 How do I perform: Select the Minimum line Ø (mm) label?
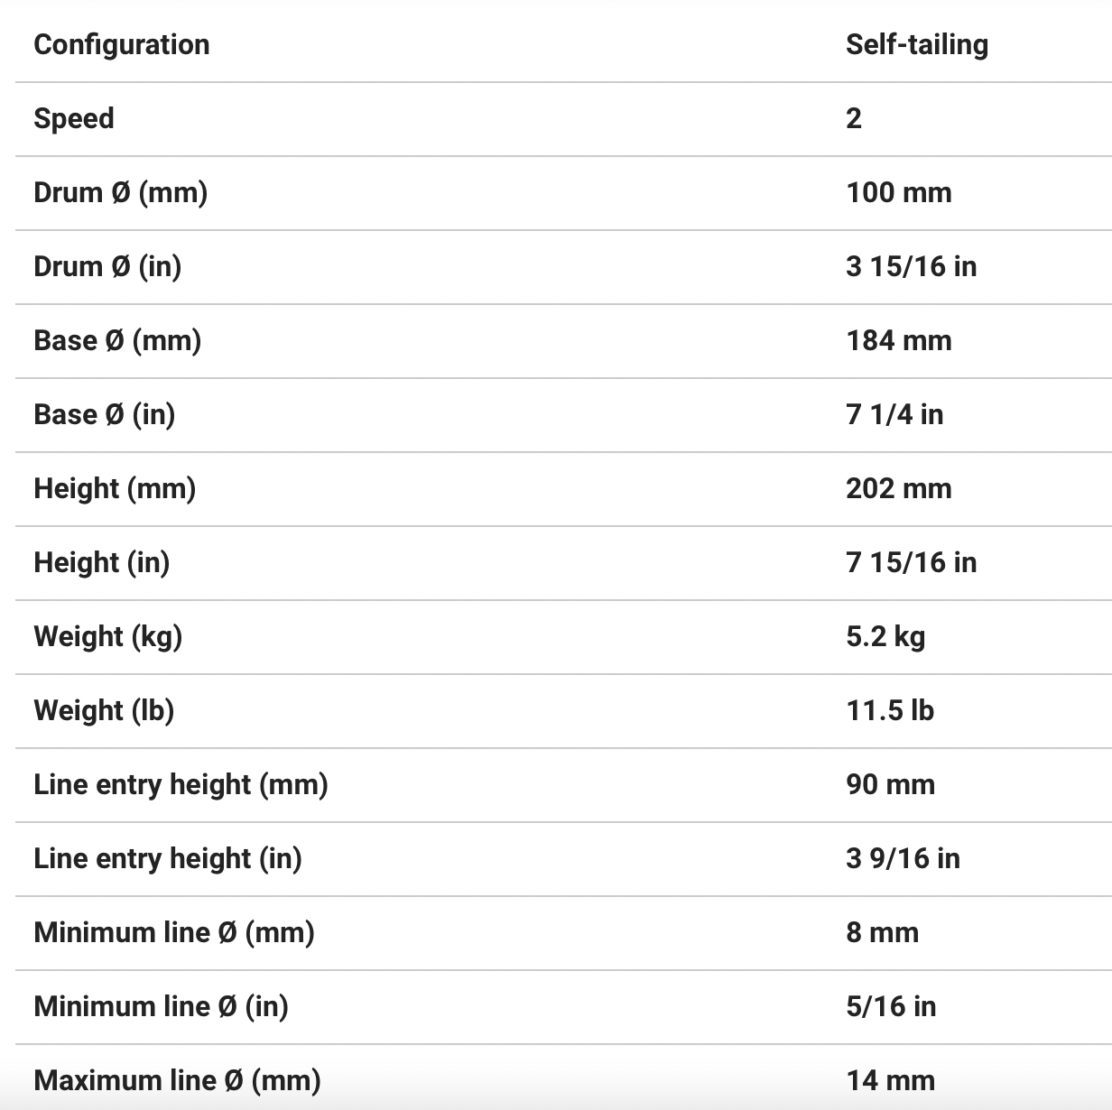pyautogui.click(x=174, y=932)
